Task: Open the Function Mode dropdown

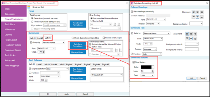Action: point(152,54)
